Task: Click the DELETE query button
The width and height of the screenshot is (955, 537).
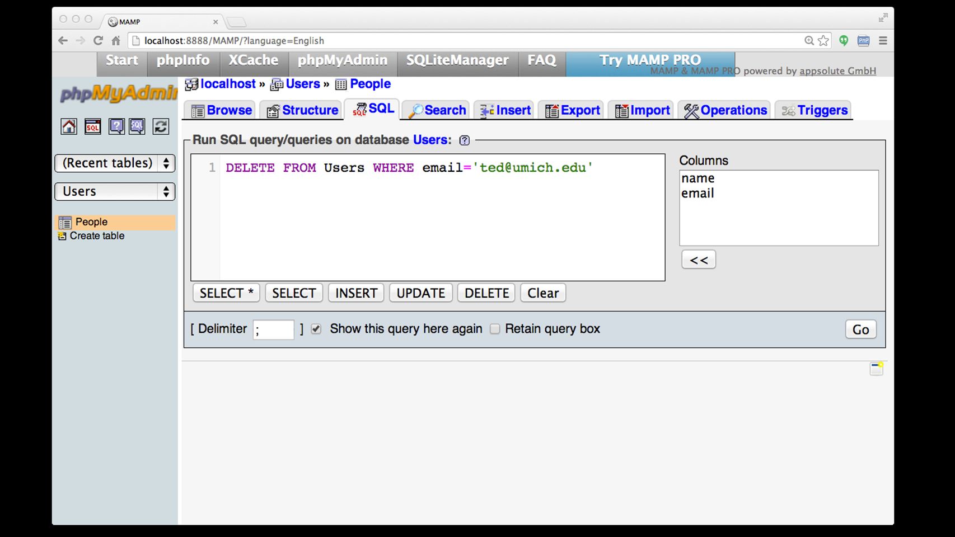Action: (486, 293)
